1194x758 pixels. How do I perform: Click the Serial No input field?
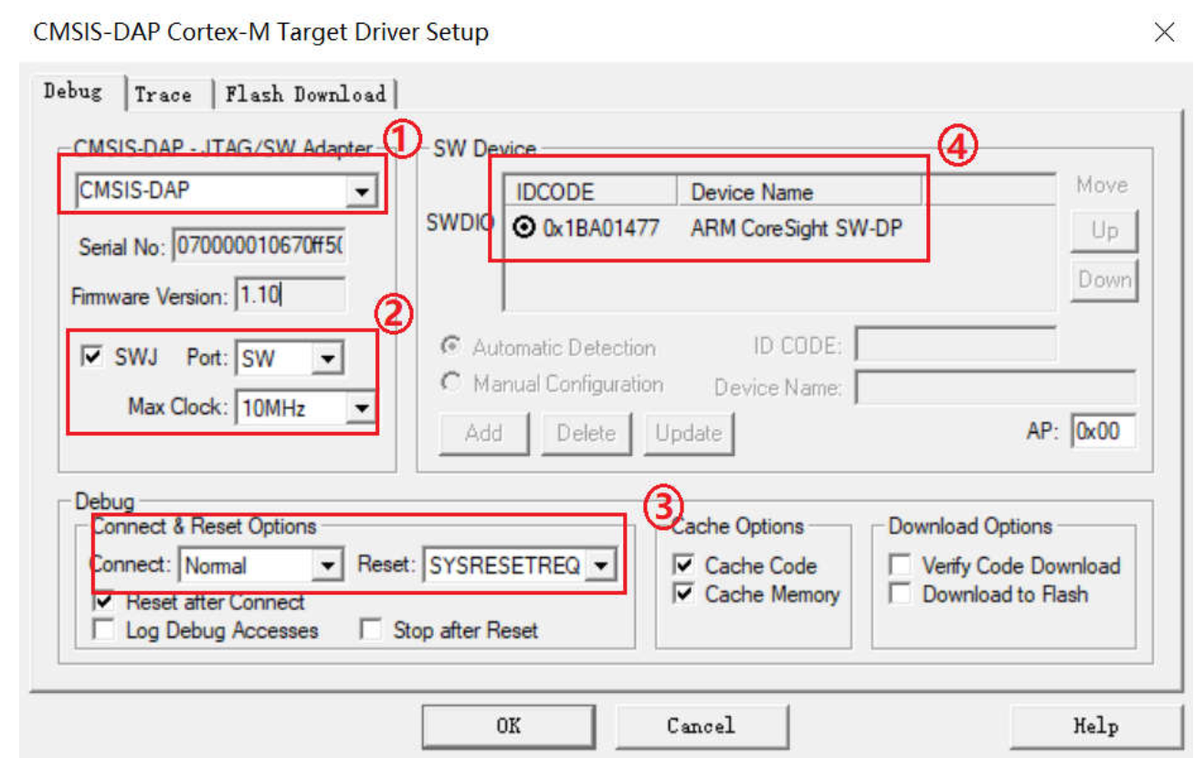259,247
